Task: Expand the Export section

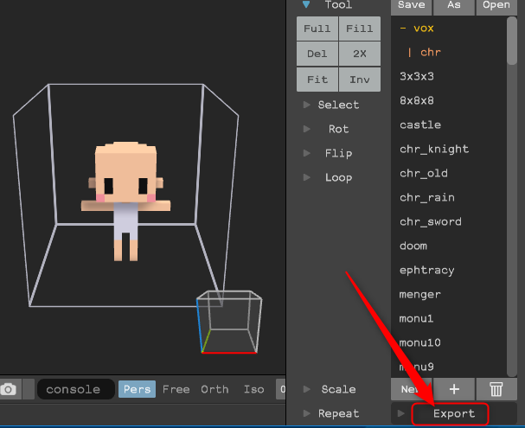Action: click(x=400, y=413)
